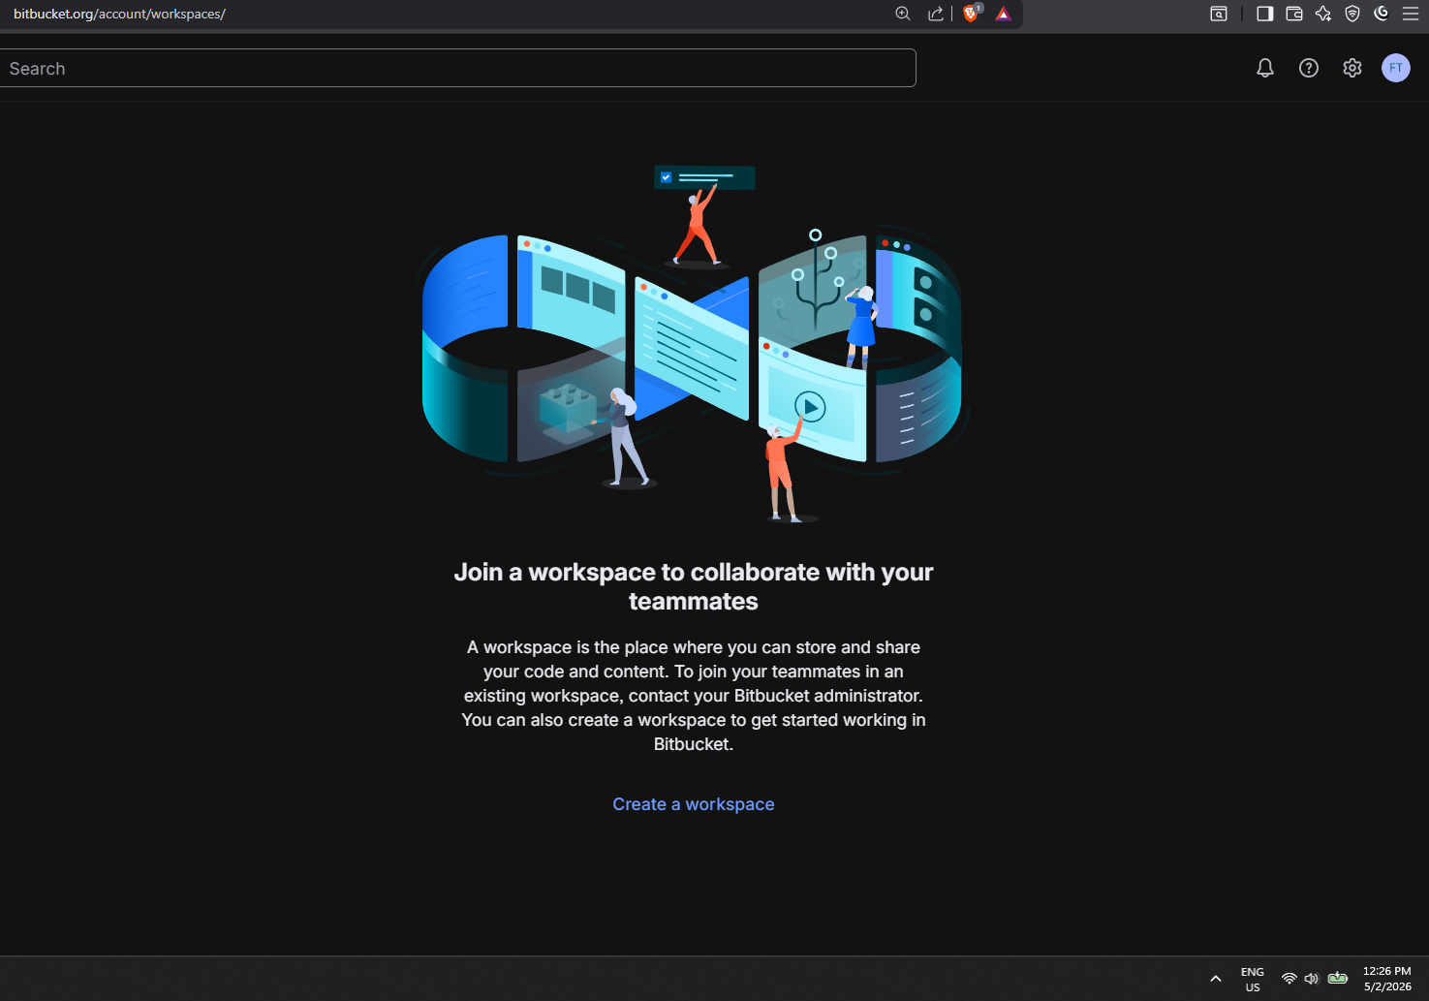The image size is (1429, 1001).
Task: Click the crescent swirl icon beside browser menu
Action: click(1382, 14)
